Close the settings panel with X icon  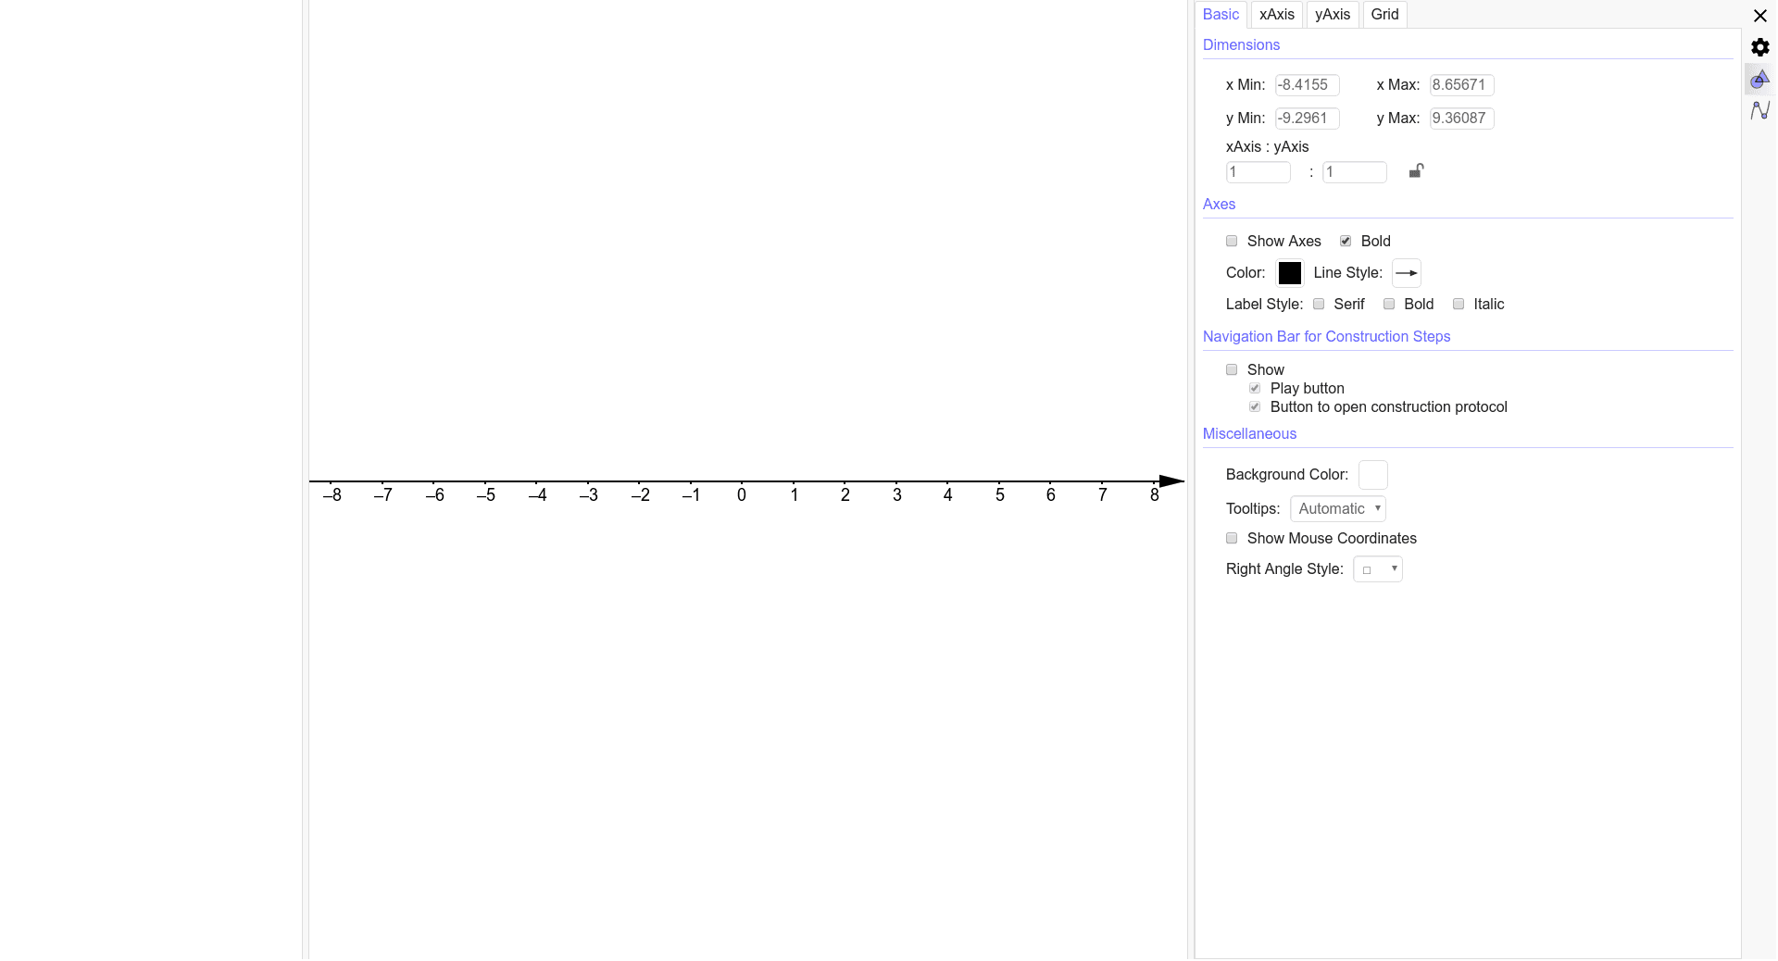1761,16
